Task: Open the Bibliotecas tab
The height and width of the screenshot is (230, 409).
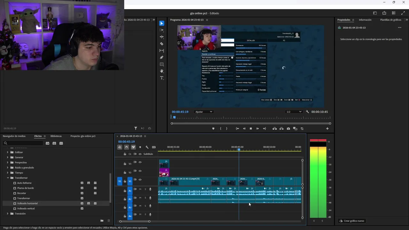Action: pyautogui.click(x=56, y=136)
